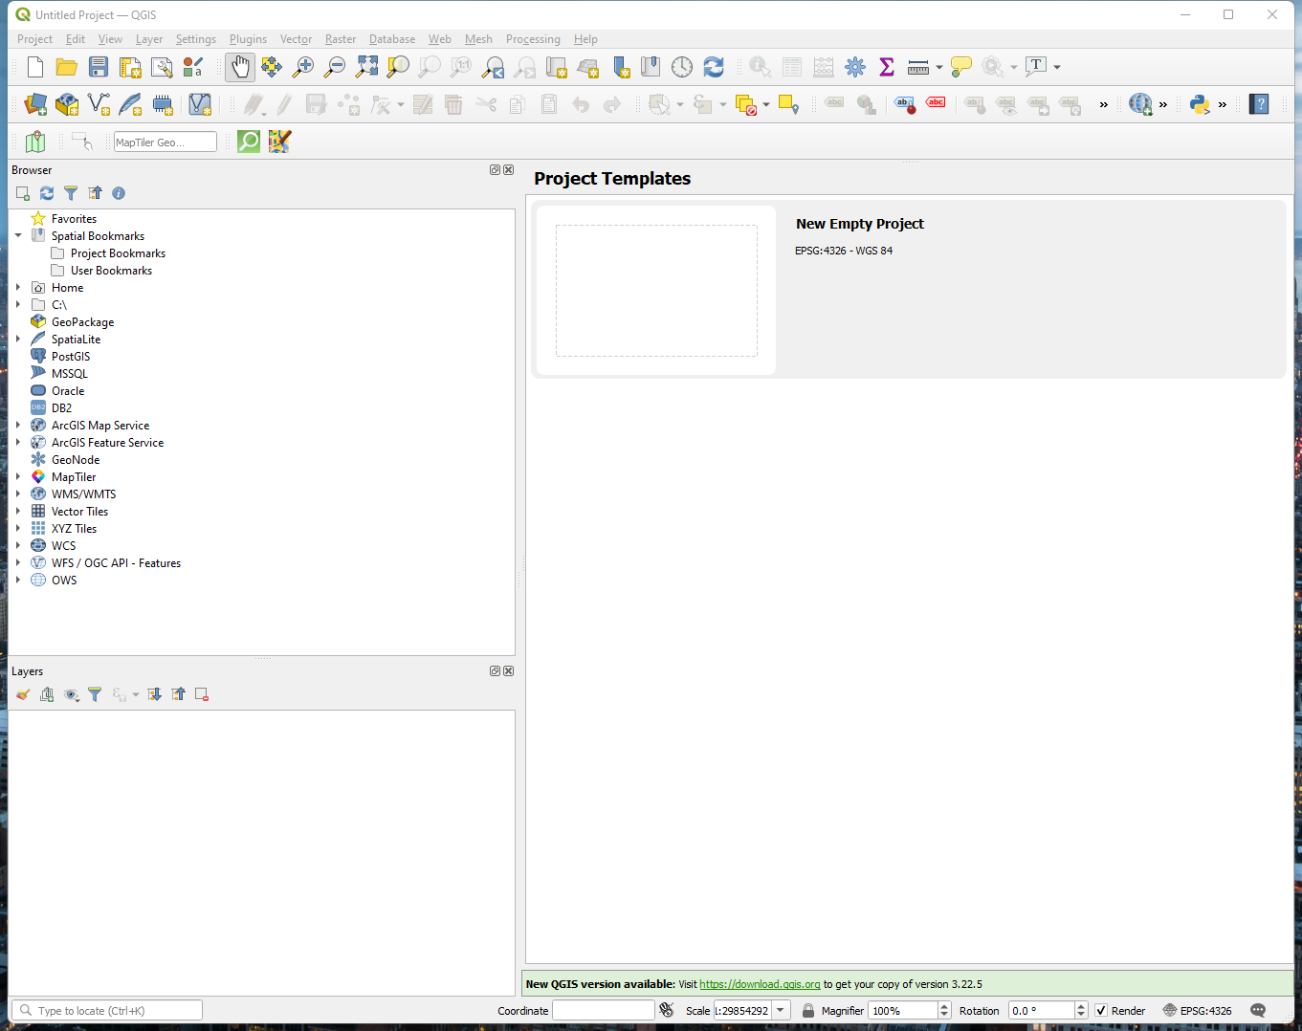Open the download.qgis.org link

760,984
